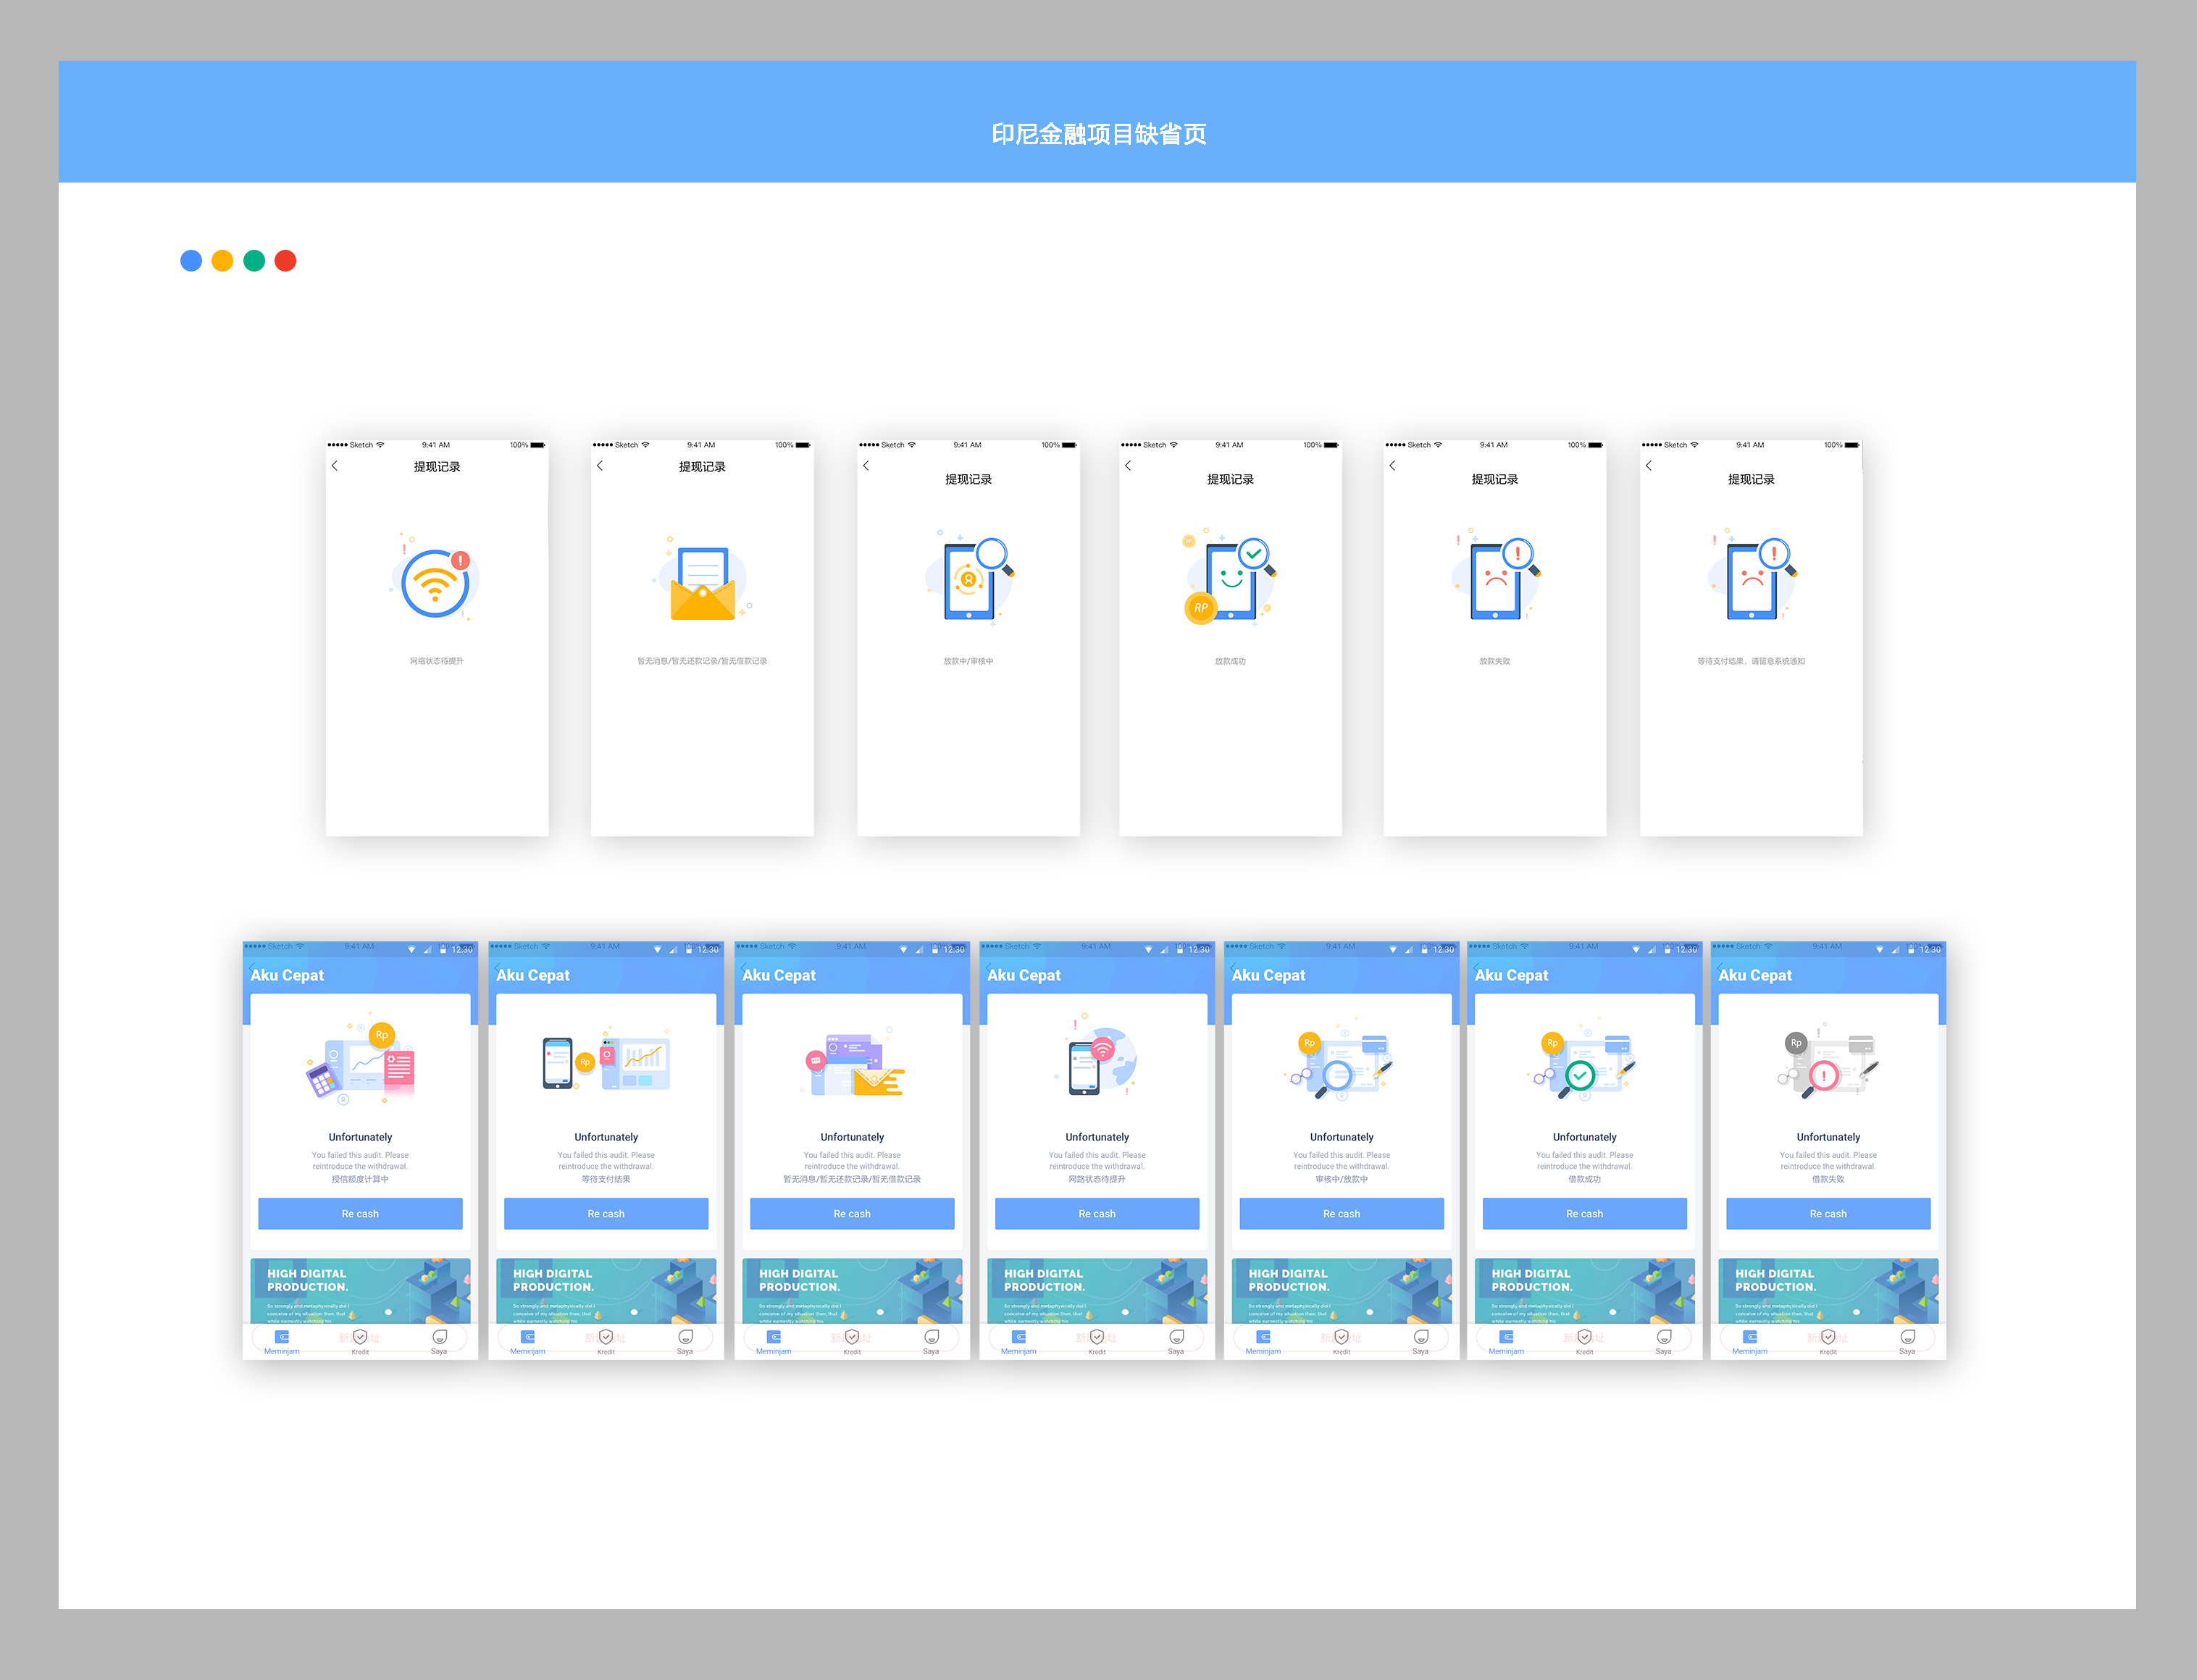Tap back chevron on the 网络状态待提升 screen
The height and width of the screenshot is (1680, 2197).
[335, 466]
